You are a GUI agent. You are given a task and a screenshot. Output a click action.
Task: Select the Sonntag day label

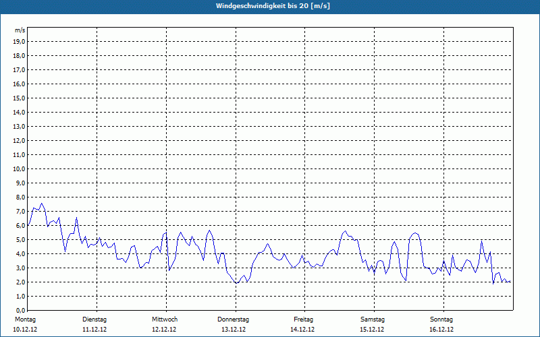(x=441, y=319)
